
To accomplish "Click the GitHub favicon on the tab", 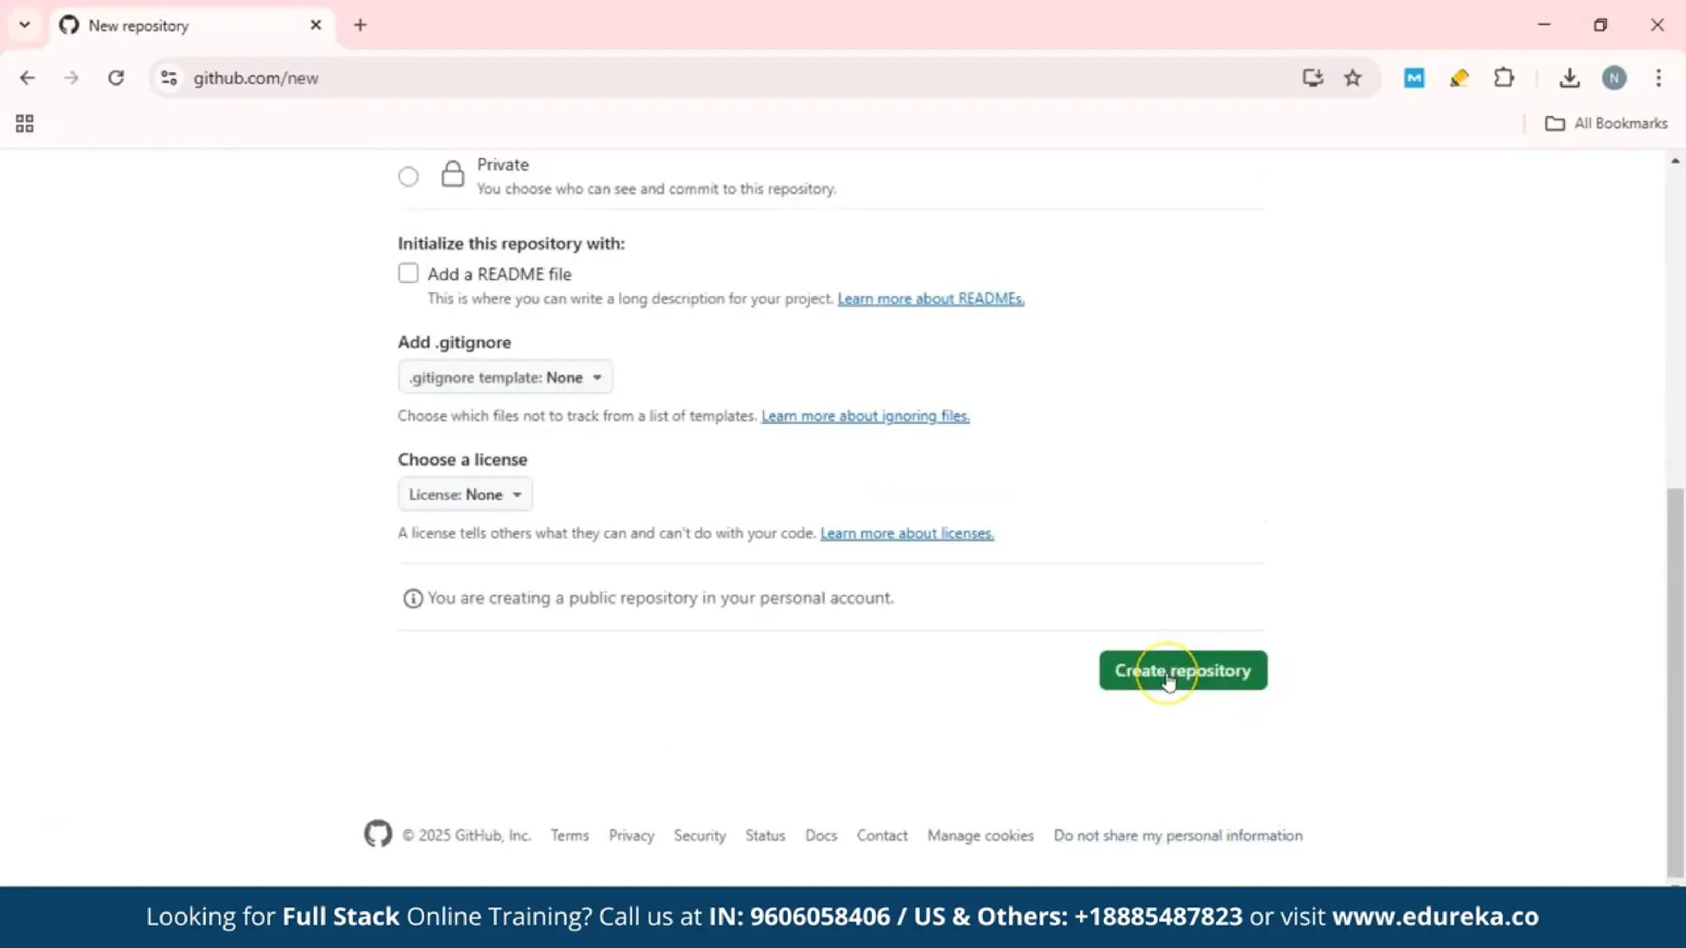I will pyautogui.click(x=69, y=26).
